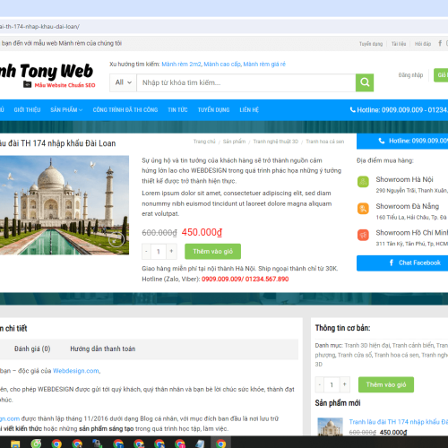
Task: Open the image zoom icon on product photo
Action: click(x=116, y=239)
